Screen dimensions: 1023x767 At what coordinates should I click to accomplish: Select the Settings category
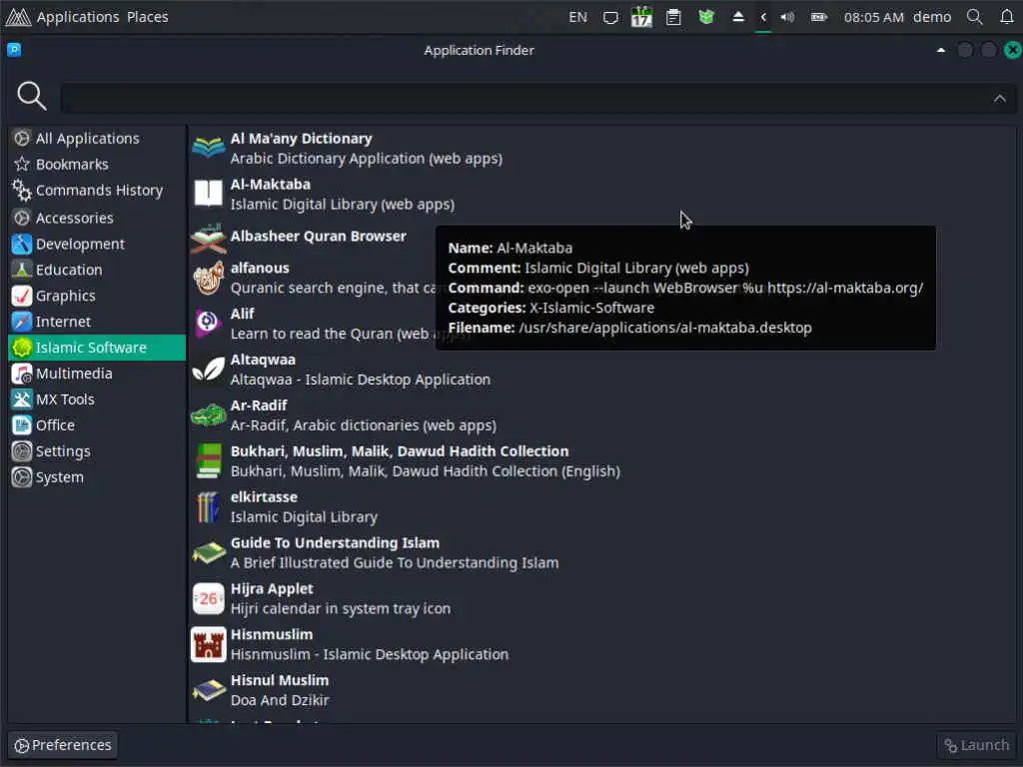click(x=97, y=451)
